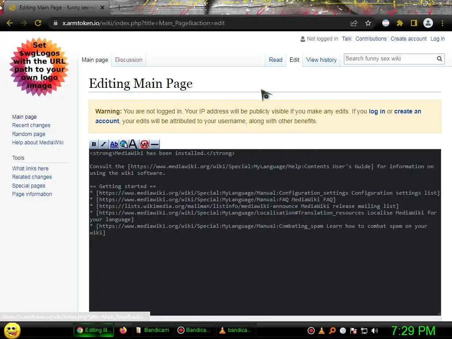The width and height of the screenshot is (452, 339).
Task: Open the Talk link
Action: click(347, 39)
